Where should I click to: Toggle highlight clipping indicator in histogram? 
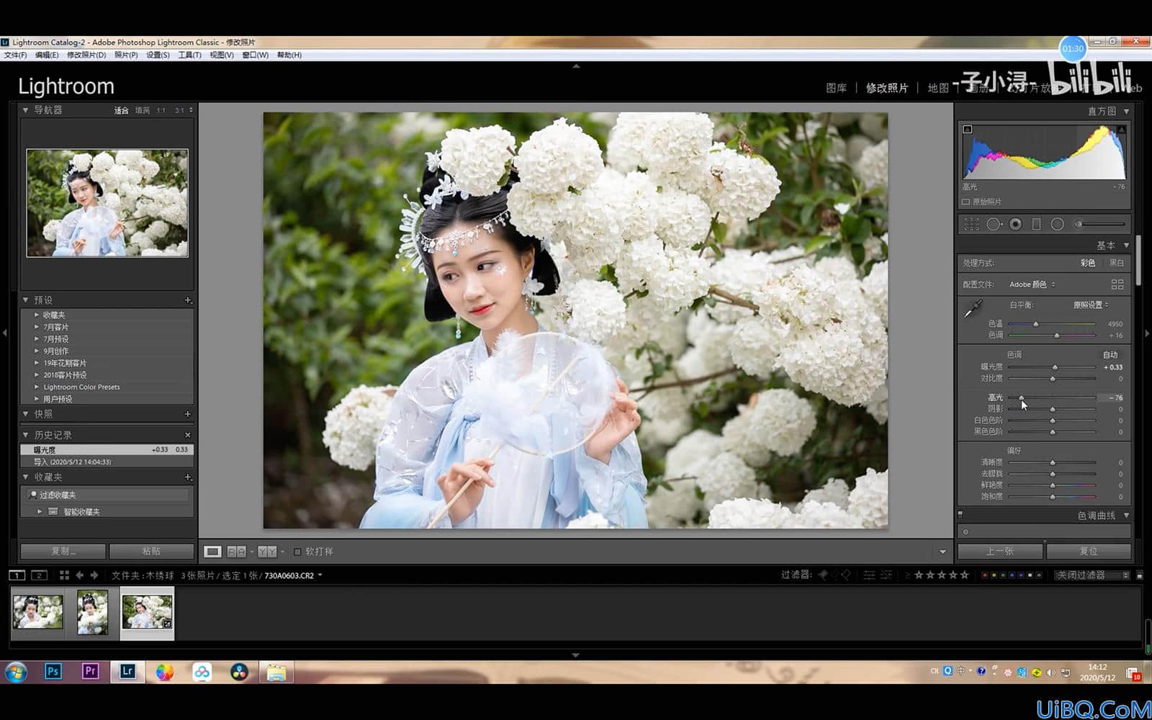click(x=1121, y=130)
